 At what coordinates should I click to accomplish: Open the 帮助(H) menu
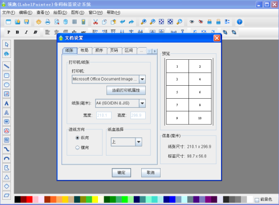113,12
